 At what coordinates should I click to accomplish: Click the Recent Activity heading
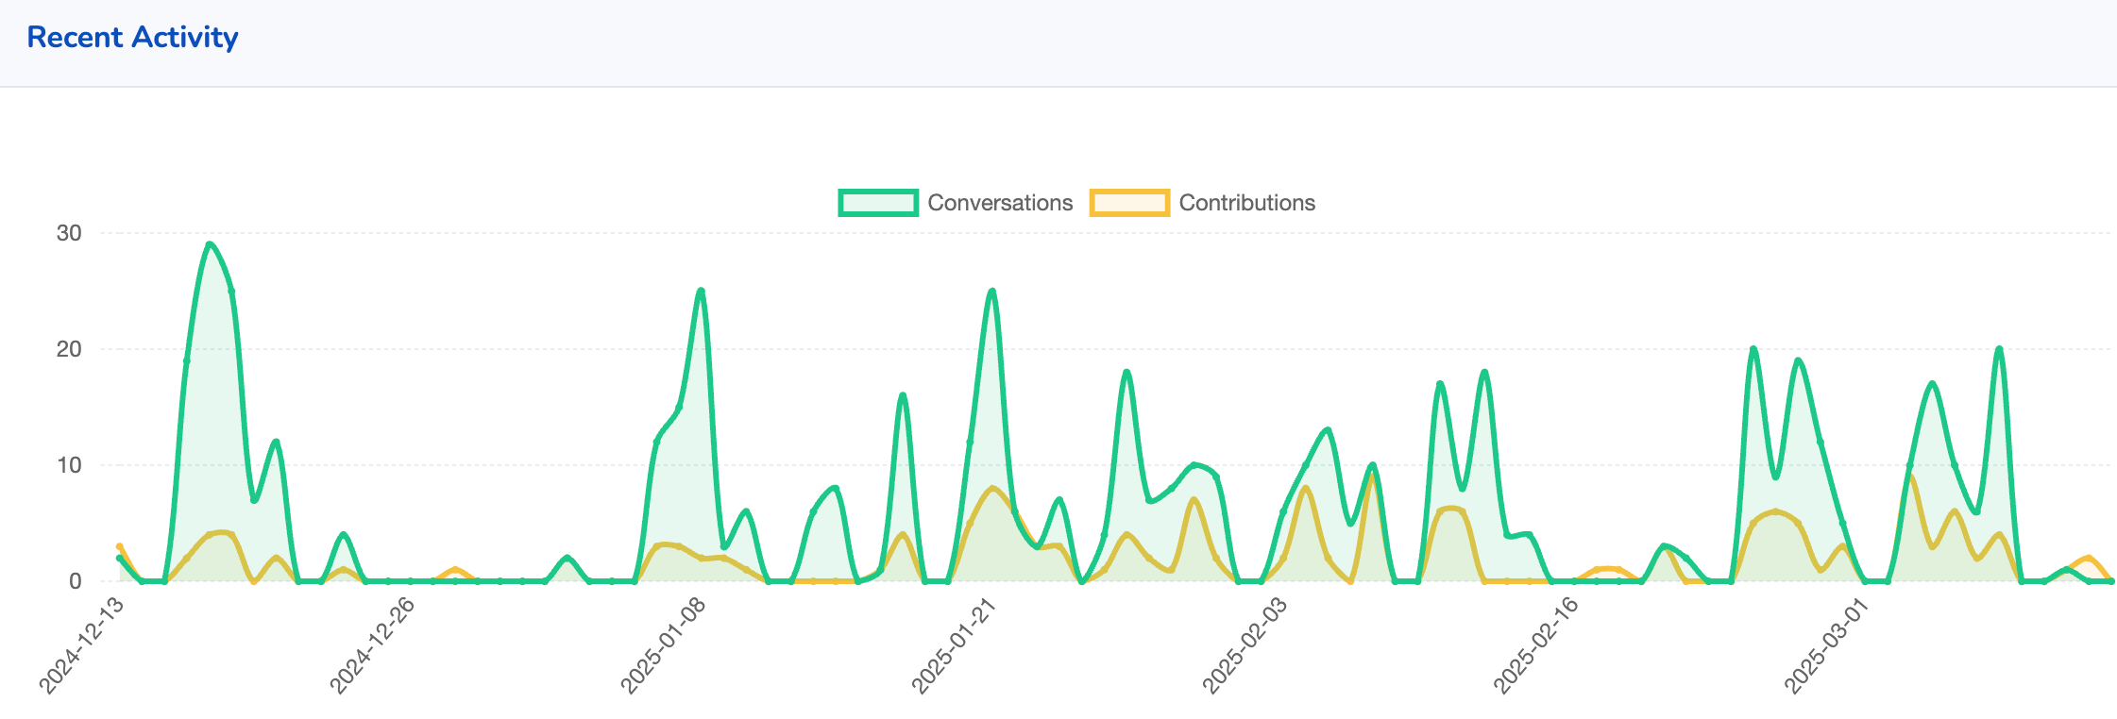pyautogui.click(x=132, y=38)
